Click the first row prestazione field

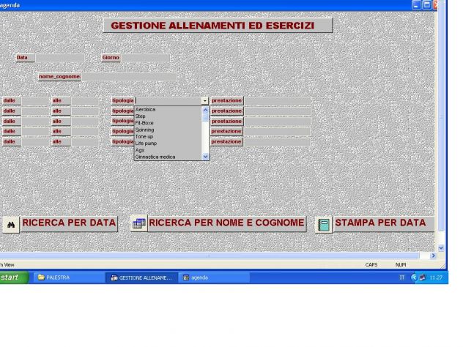point(277,101)
